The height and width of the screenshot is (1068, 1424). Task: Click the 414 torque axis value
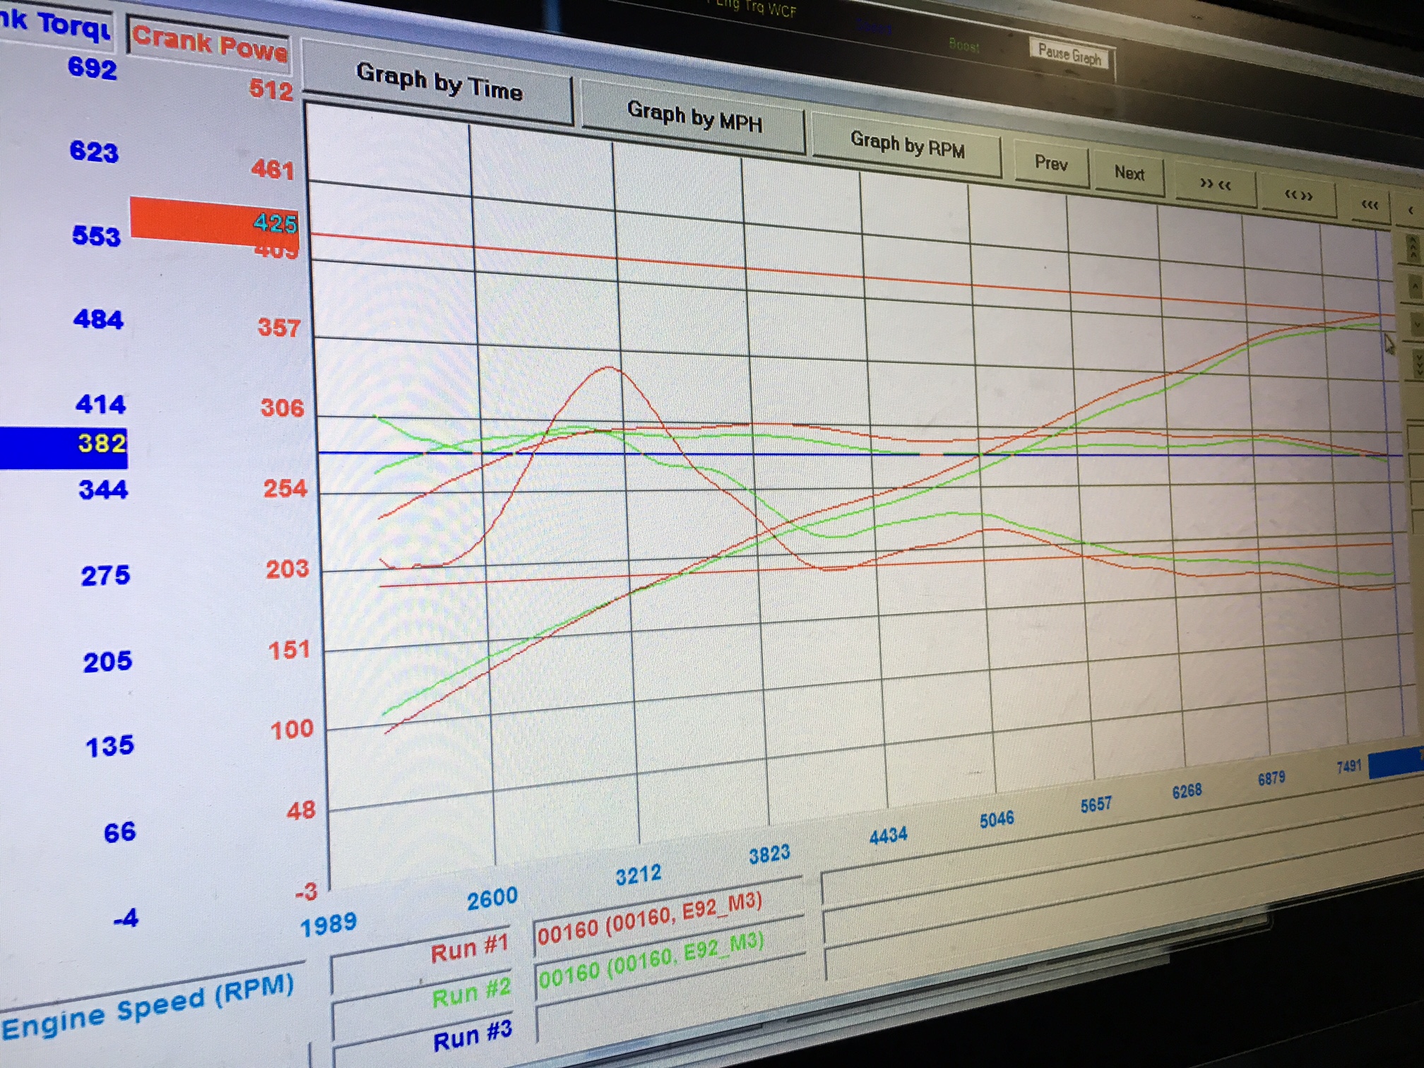[x=101, y=404]
